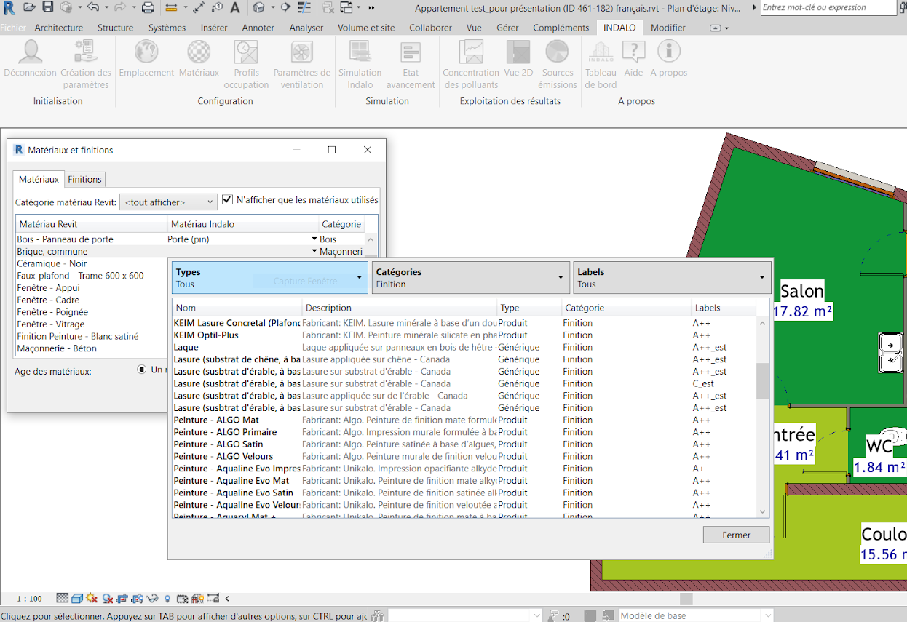This screenshot has width=907, height=622.
Task: Expand the Catégorie matériau Revit dropdown
Action: coord(168,202)
